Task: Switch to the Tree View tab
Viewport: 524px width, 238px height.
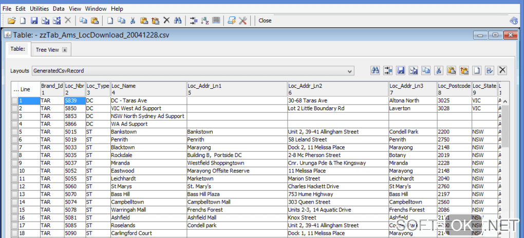Action: (47, 50)
